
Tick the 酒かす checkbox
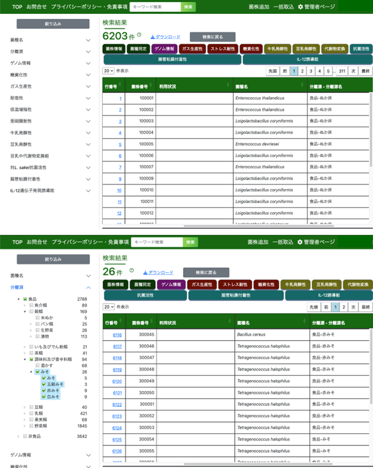pos(37,366)
